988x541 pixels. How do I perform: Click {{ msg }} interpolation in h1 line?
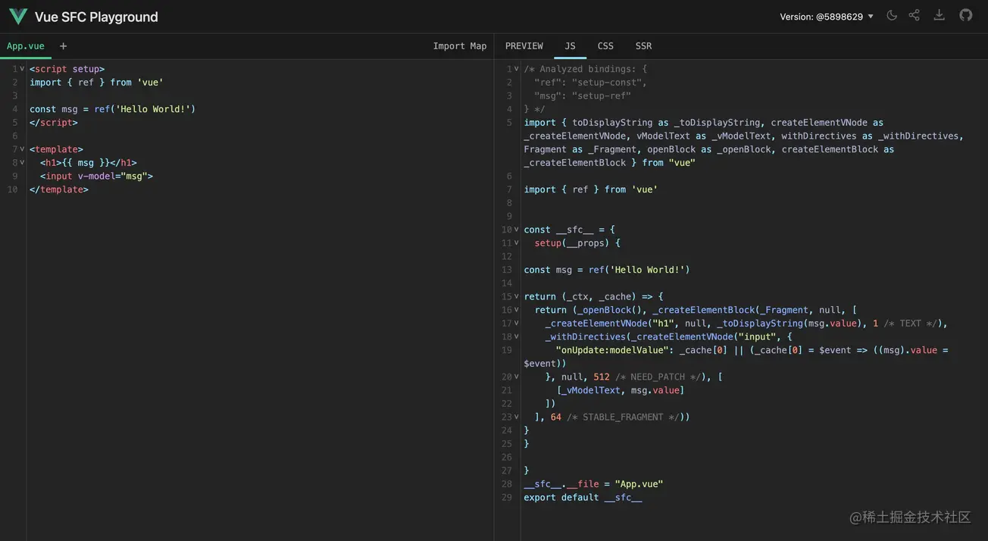(86, 163)
